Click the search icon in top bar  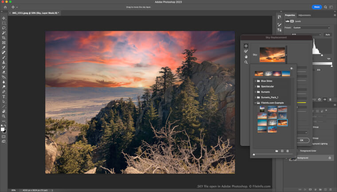coord(325,7)
